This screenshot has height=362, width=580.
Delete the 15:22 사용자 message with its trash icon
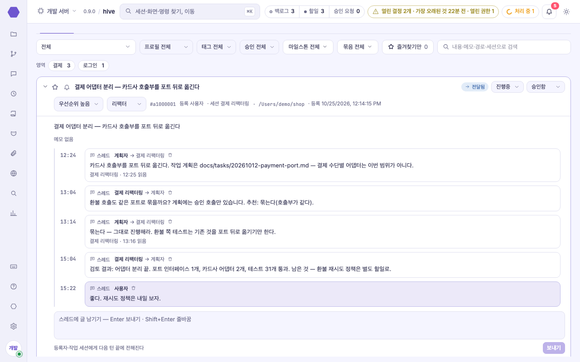tap(134, 288)
